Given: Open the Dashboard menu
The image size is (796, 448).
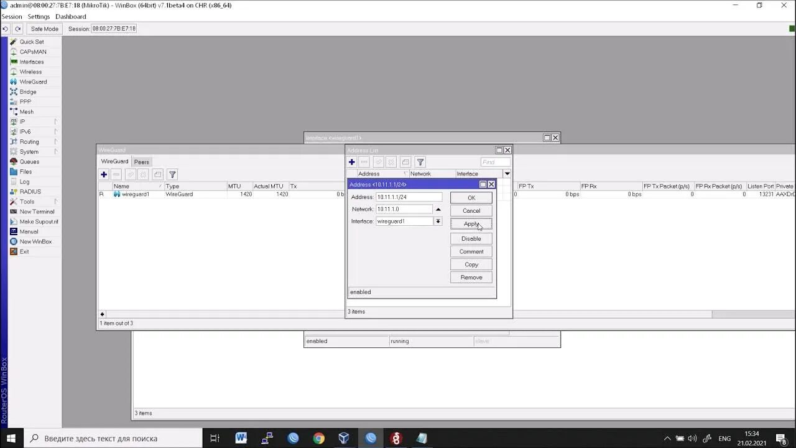Looking at the screenshot, I should click(71, 16).
